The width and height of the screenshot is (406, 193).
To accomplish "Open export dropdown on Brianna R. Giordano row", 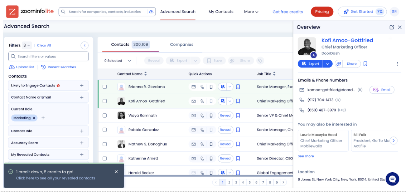I will tap(230, 87).
